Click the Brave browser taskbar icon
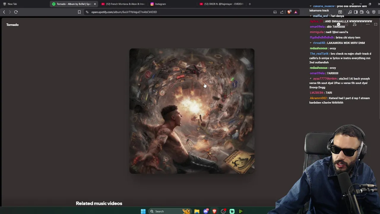The height and width of the screenshot is (214, 380). 214,211
